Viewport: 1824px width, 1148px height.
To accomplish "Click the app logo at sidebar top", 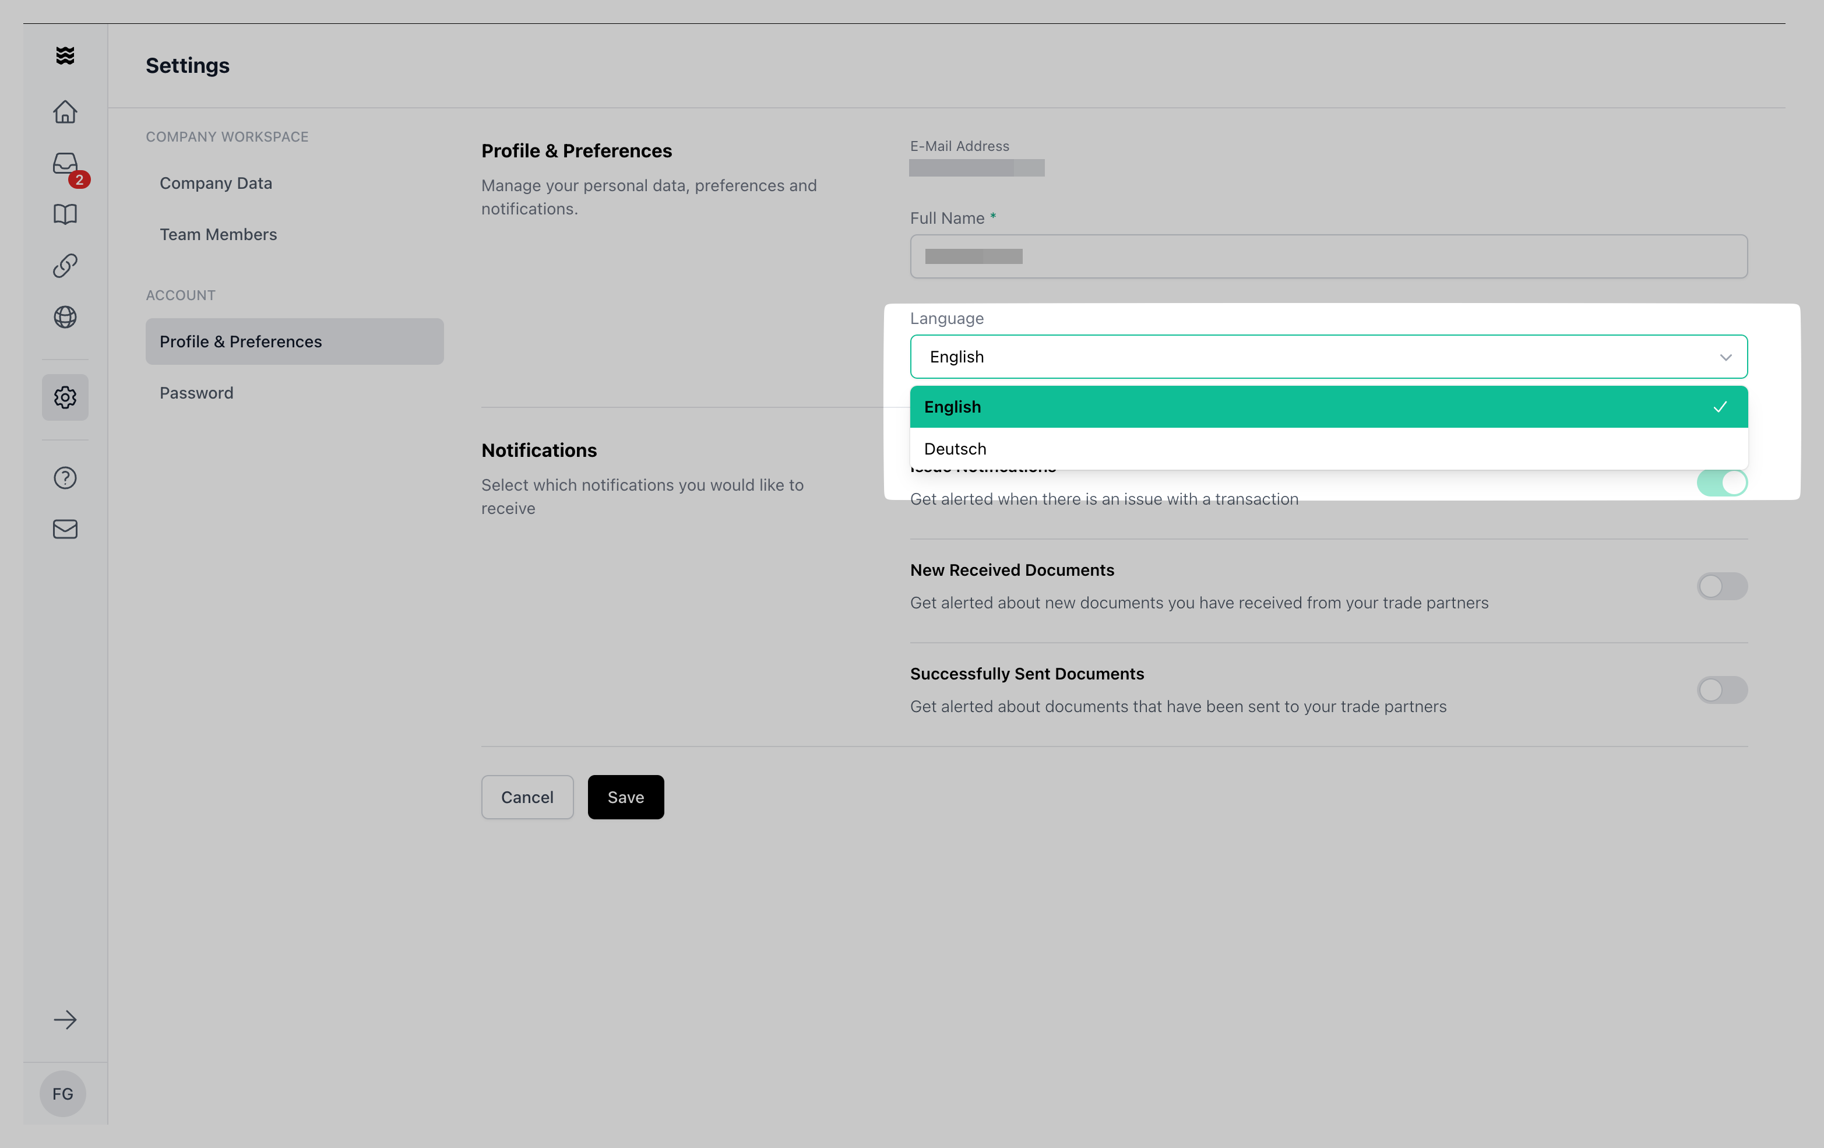I will pyautogui.click(x=65, y=55).
